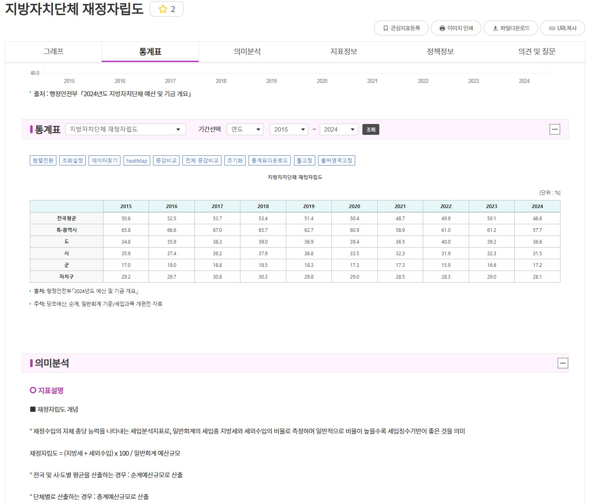Open the 연도 period type dropdown
This screenshot has height=504, width=602.
pyautogui.click(x=245, y=129)
